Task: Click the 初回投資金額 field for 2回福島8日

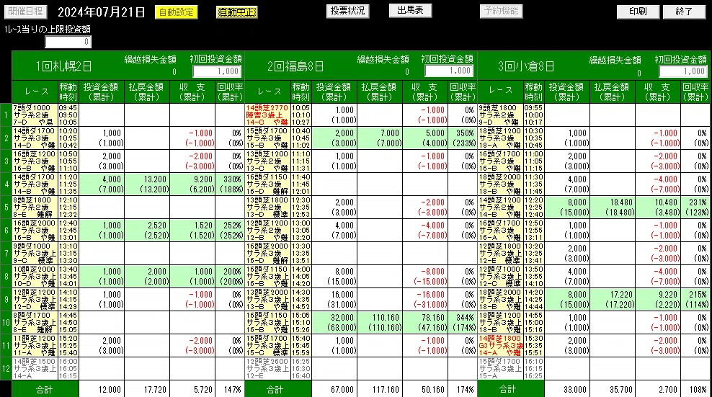Action: [x=449, y=71]
